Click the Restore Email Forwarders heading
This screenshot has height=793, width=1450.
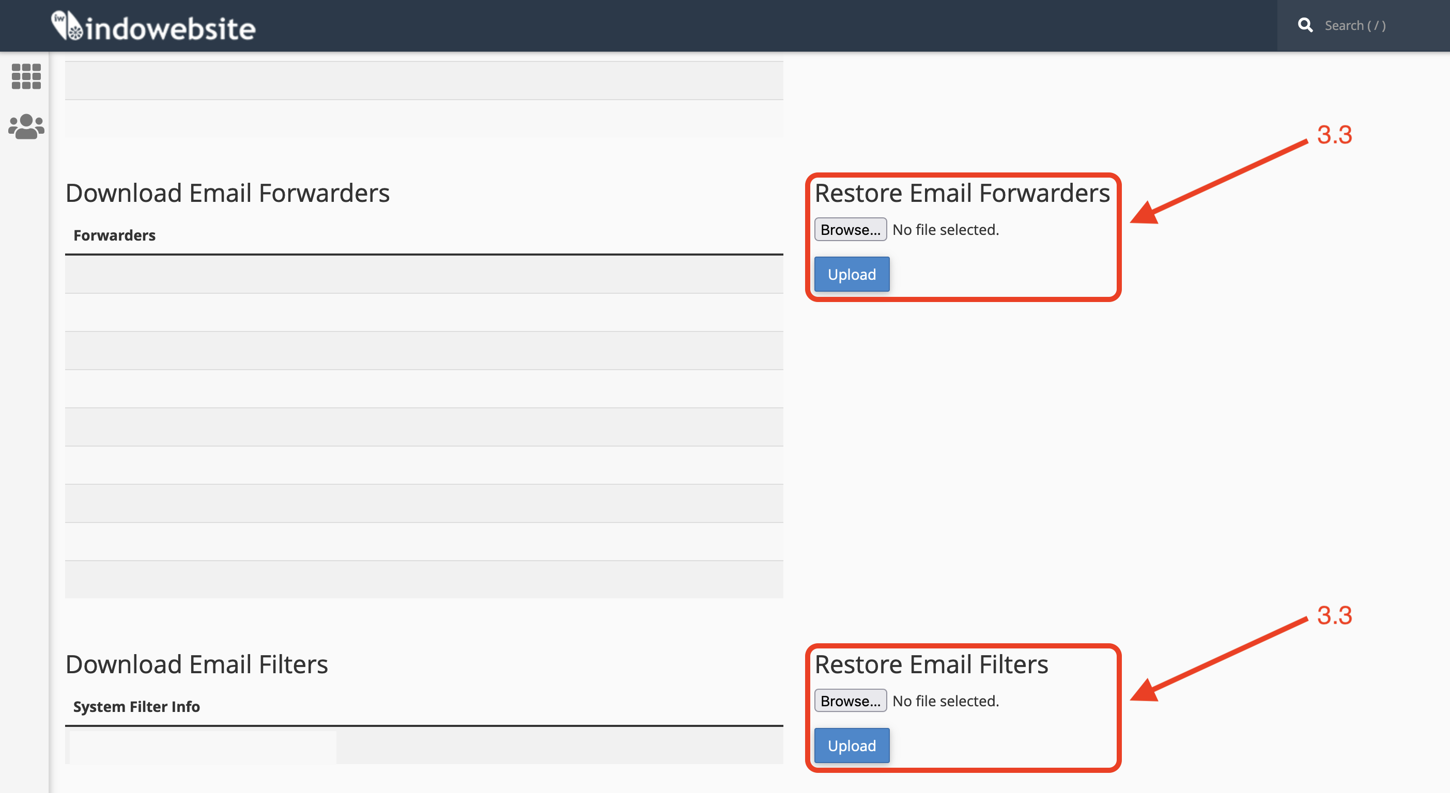click(x=961, y=193)
